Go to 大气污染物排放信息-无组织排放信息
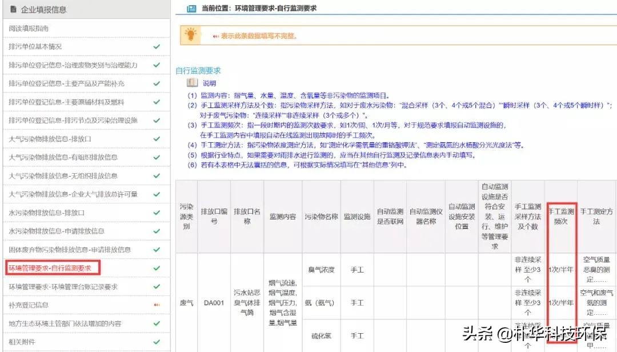Image resolution: width=617 pixels, height=352 pixels. [63, 176]
